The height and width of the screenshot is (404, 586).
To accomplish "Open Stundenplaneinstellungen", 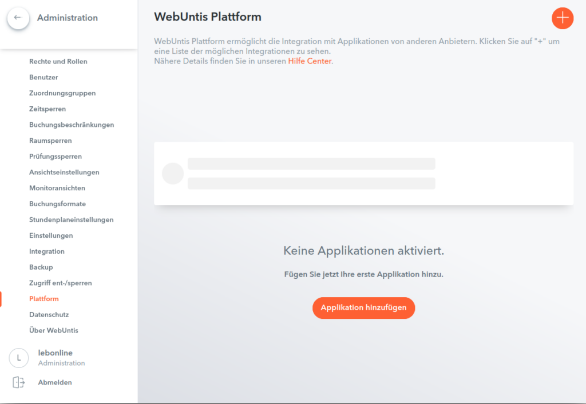I will (71, 219).
